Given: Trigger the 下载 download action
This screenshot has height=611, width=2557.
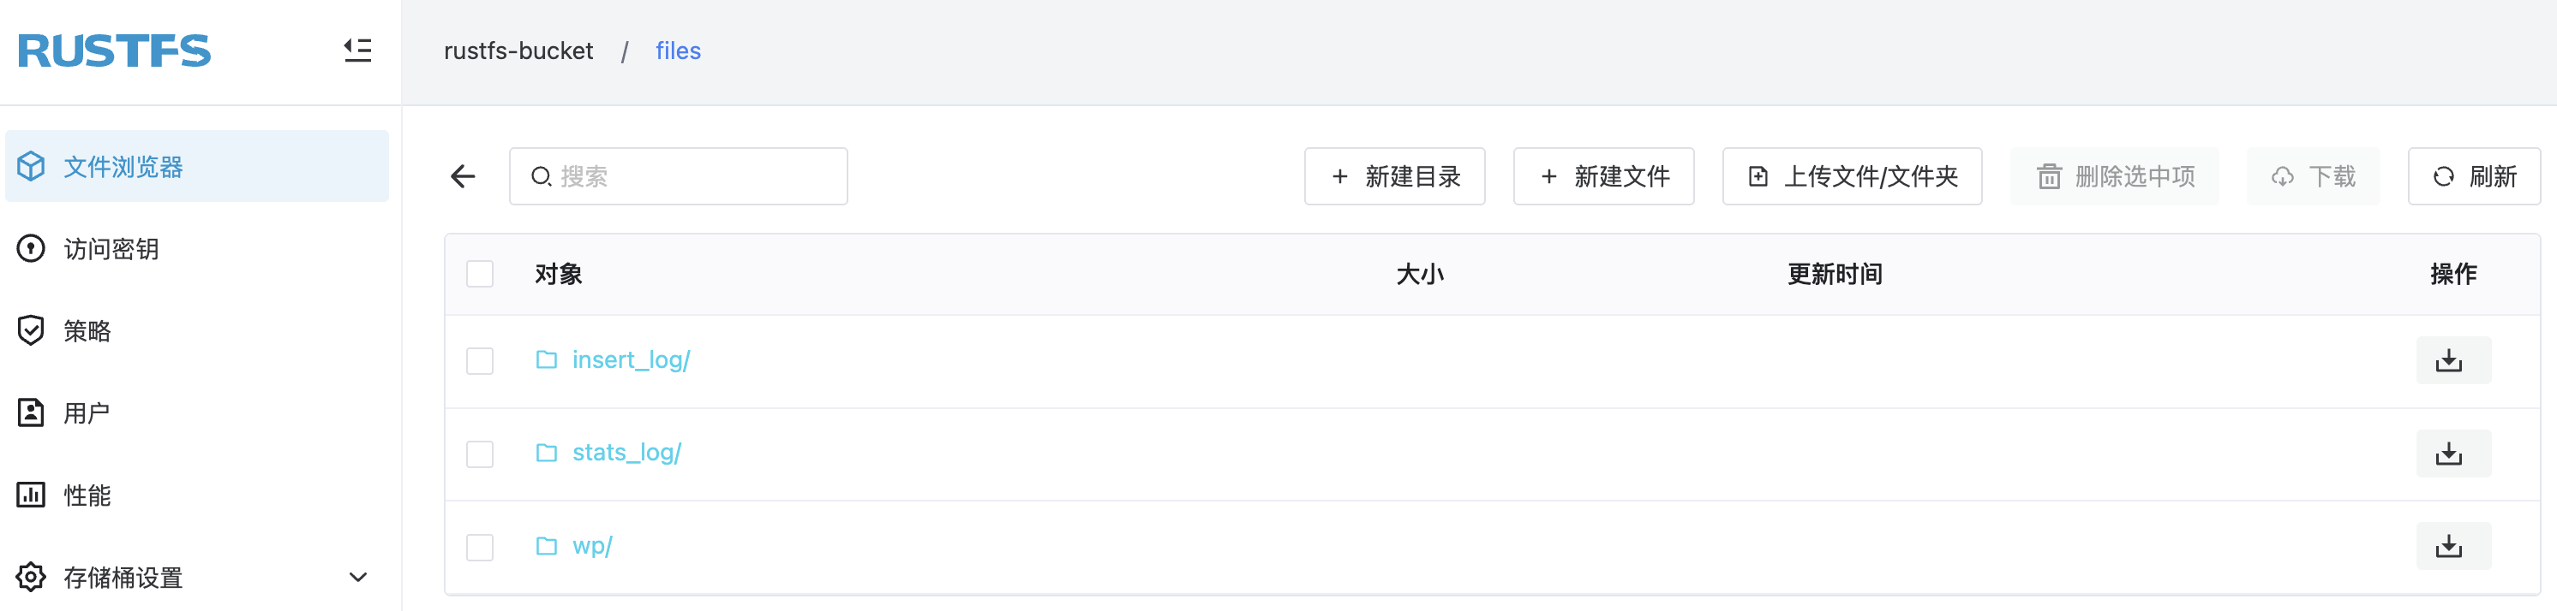Looking at the screenshot, I should pos(2313,175).
